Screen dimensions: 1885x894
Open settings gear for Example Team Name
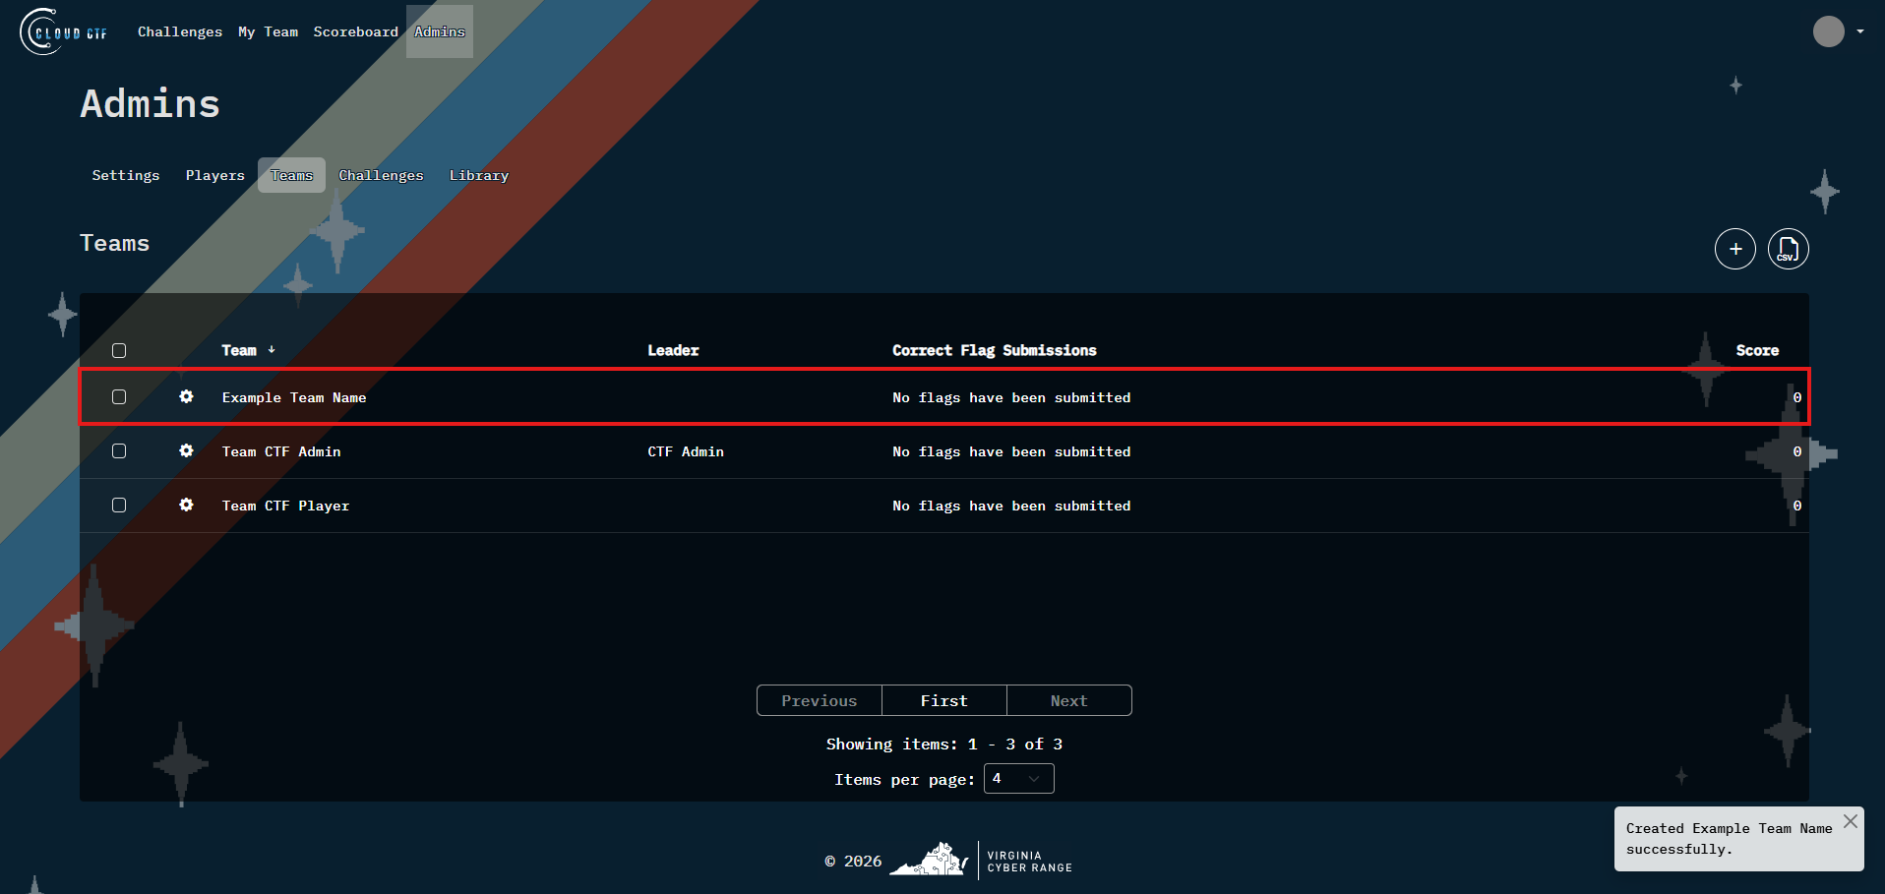[x=186, y=397]
